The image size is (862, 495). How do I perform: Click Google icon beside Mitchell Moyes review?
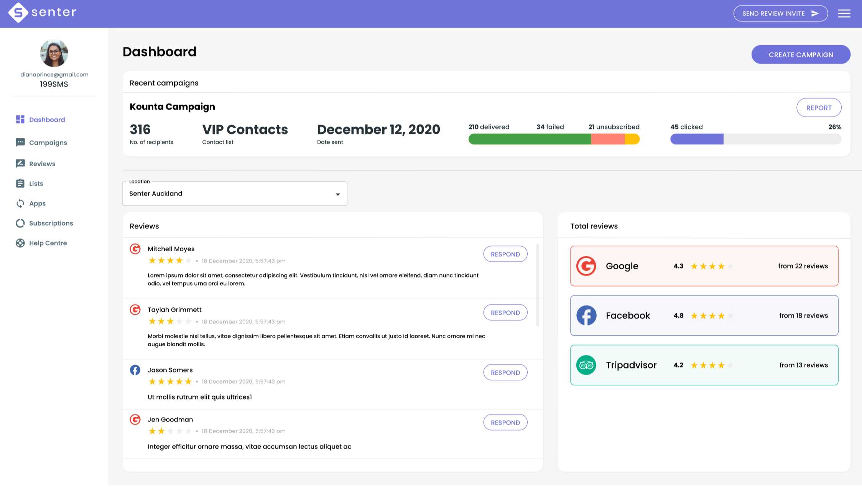(135, 249)
